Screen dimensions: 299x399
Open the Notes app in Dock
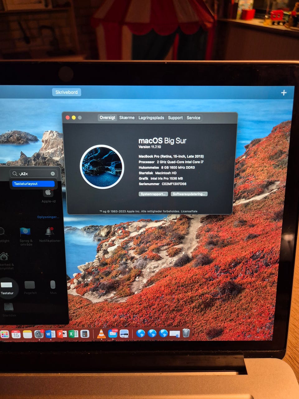27,334
